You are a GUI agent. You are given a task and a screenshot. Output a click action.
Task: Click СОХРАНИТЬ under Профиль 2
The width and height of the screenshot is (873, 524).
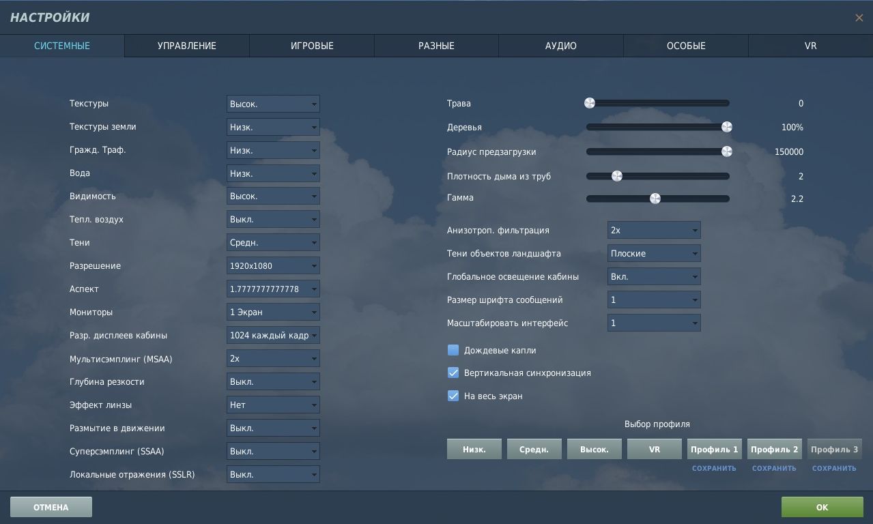pos(774,469)
